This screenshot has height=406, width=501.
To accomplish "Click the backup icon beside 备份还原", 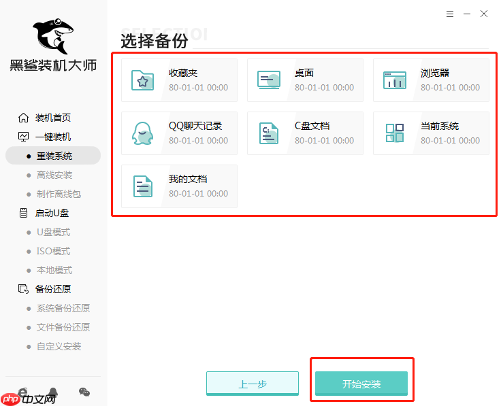I will pyautogui.click(x=23, y=289).
